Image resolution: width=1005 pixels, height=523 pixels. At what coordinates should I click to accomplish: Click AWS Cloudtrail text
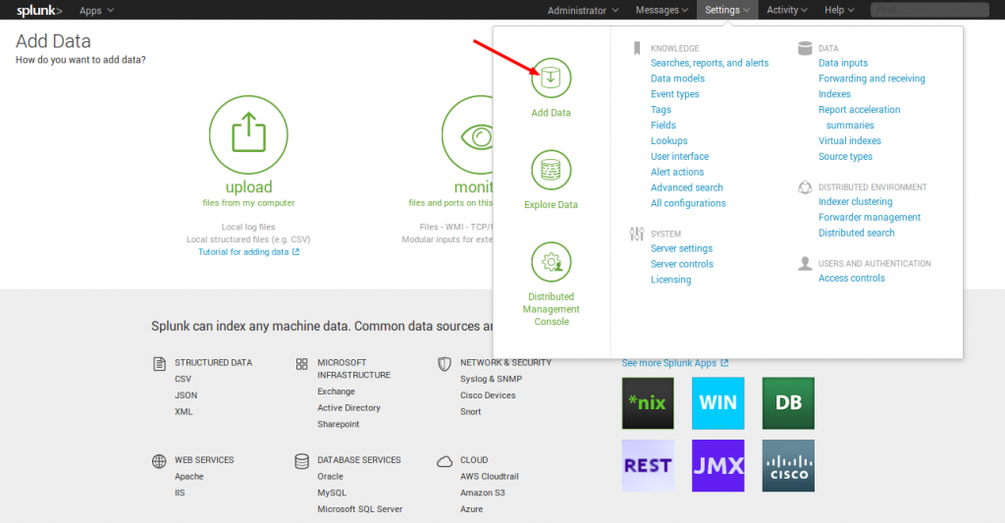[490, 476]
